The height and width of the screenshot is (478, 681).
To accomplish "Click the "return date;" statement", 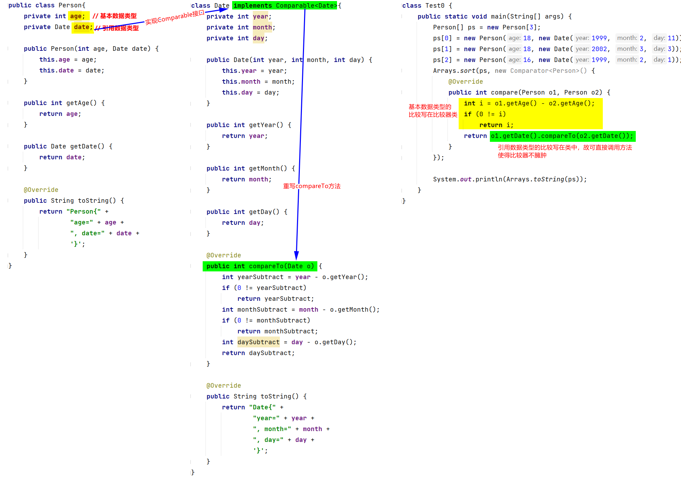I will click(x=62, y=157).
